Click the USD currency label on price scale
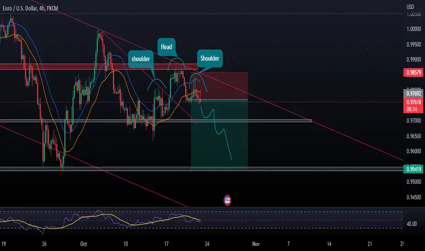This screenshot has width=425, height=251. click(410, 7)
